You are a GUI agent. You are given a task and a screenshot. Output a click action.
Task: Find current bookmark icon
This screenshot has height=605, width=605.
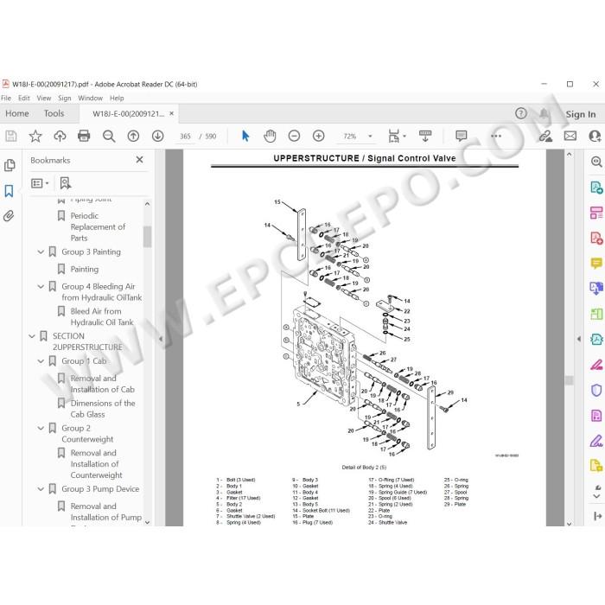click(x=66, y=183)
